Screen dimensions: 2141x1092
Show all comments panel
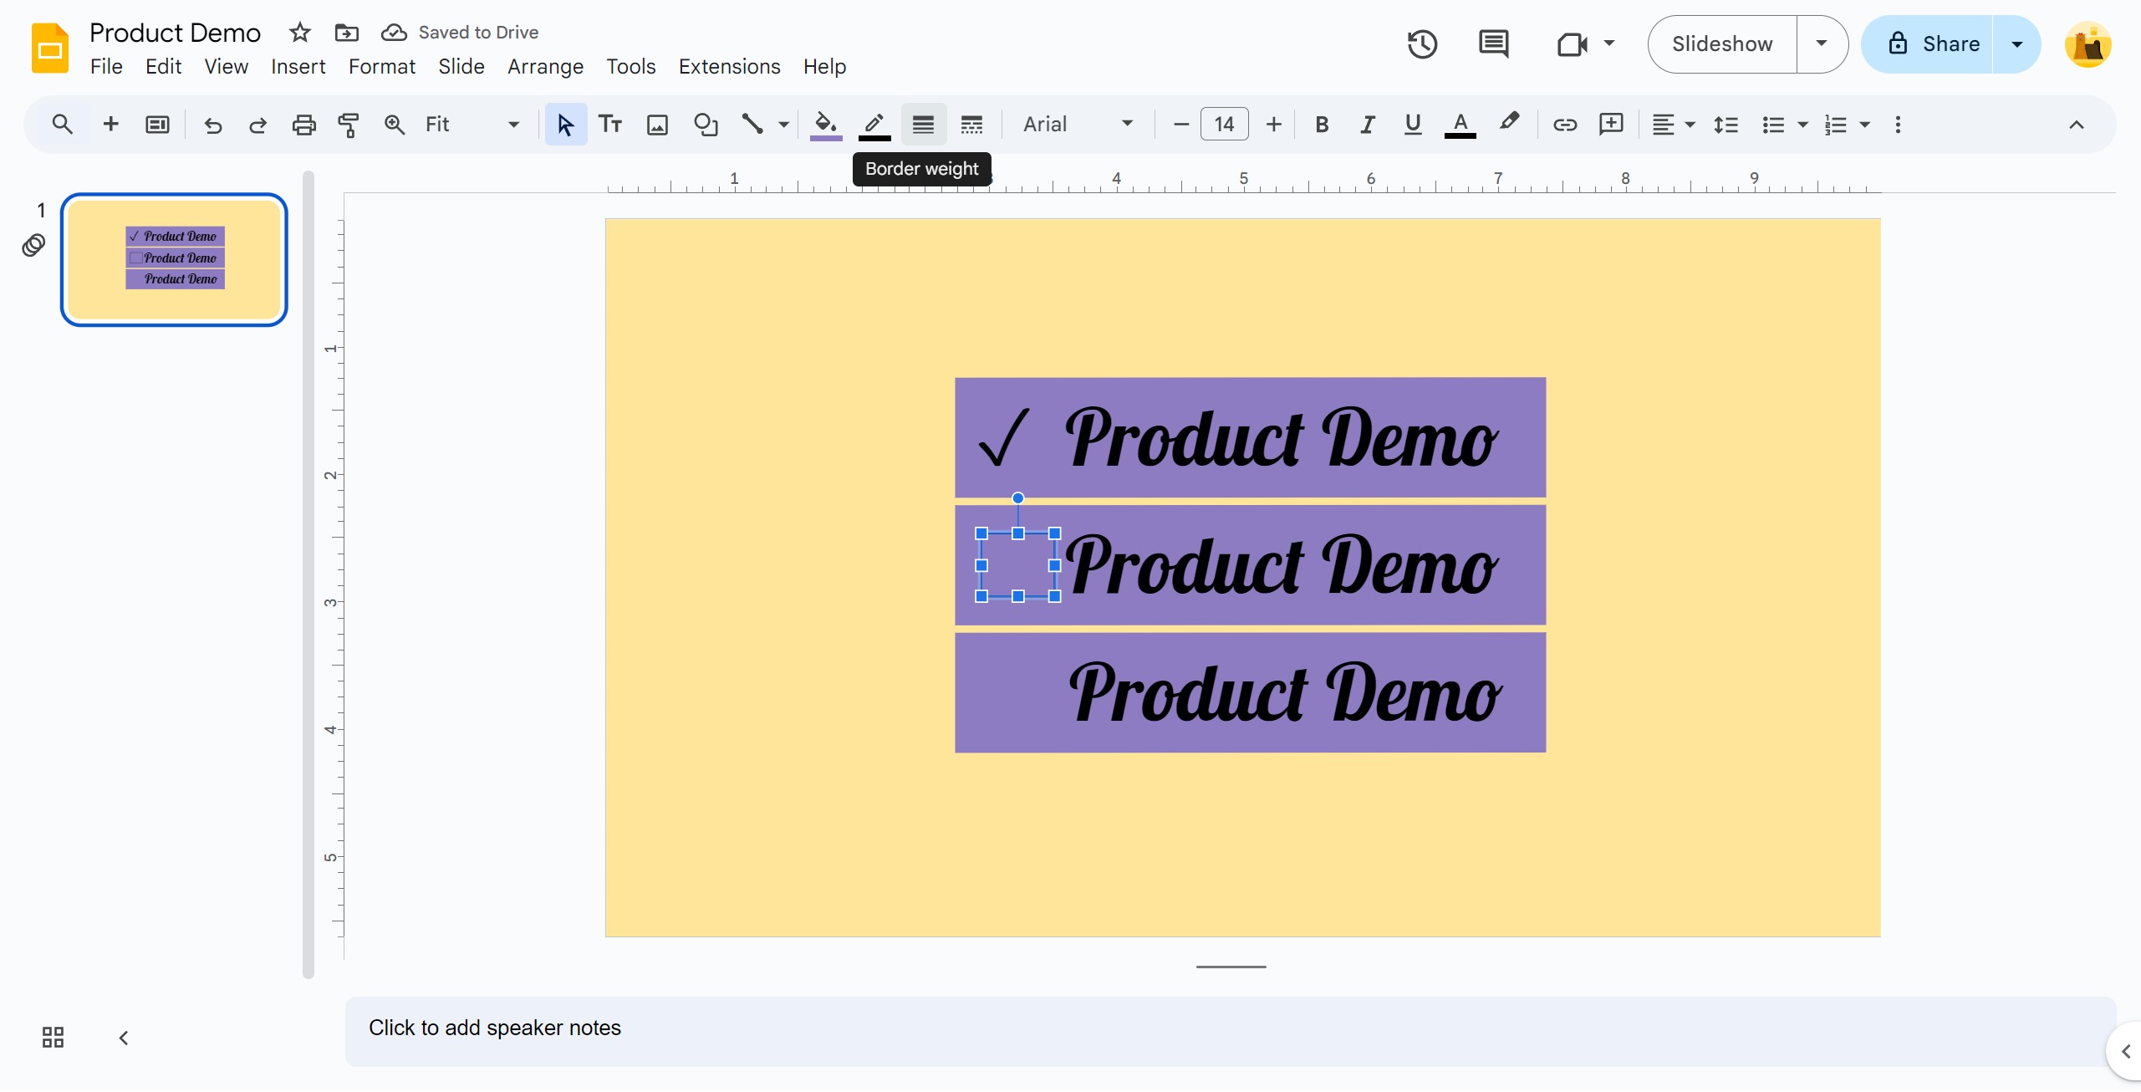coord(1493,44)
